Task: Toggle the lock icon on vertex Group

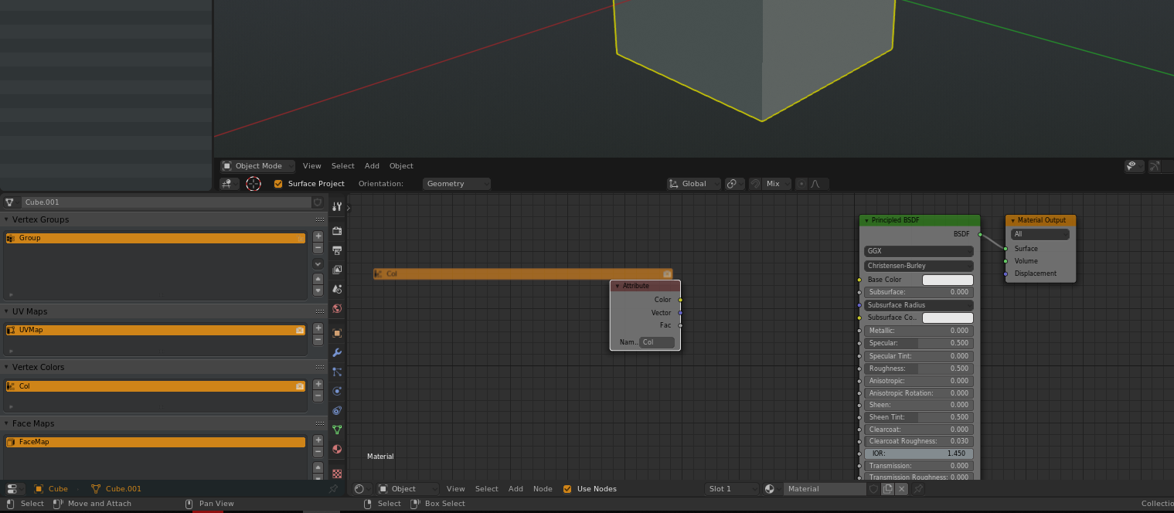Action: 301,239
